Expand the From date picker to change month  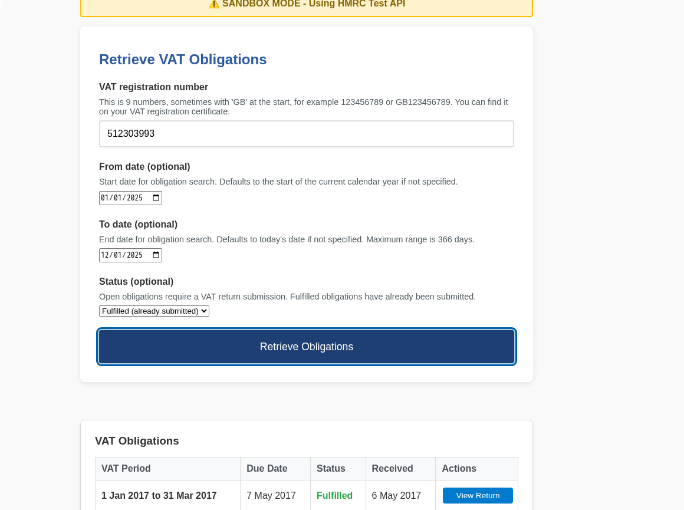157,198
